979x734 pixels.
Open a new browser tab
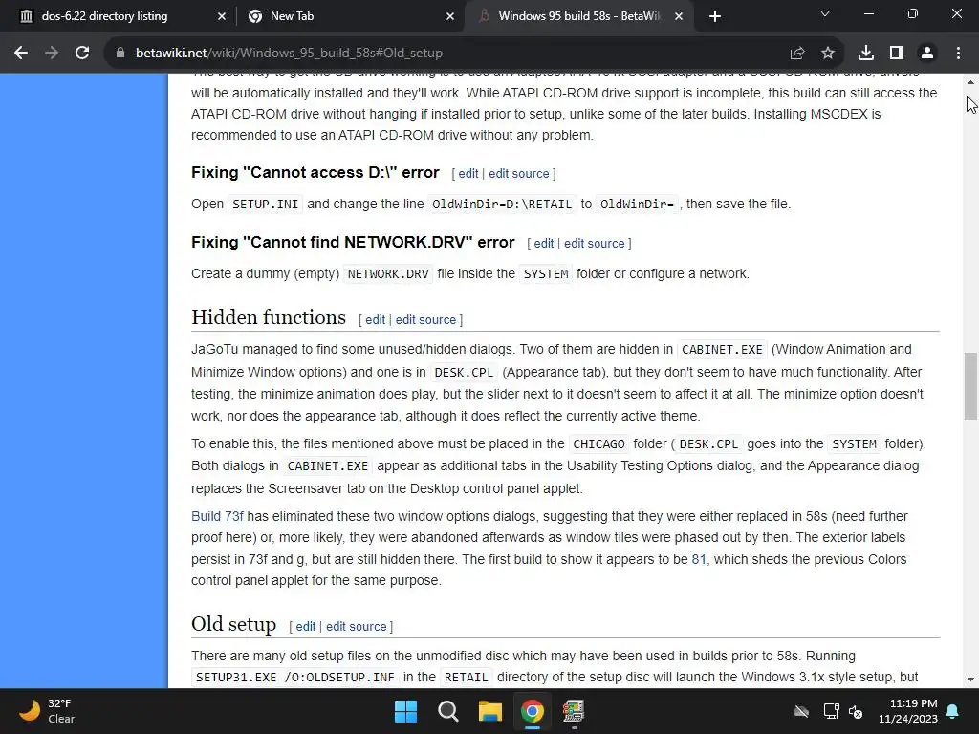[715, 17]
